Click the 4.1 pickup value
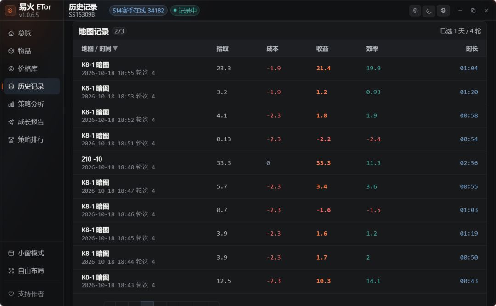496x306 pixels. 222,115
